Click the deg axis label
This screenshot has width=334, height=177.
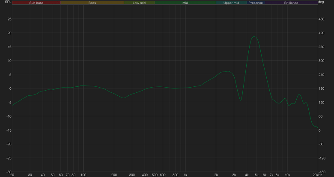click(x=321, y=2)
